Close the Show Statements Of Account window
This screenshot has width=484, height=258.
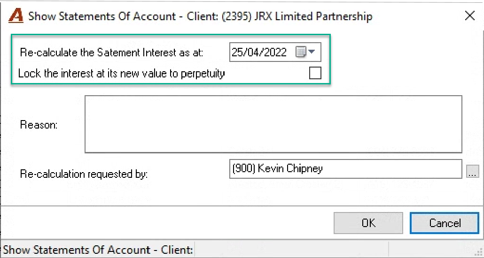[470, 16]
